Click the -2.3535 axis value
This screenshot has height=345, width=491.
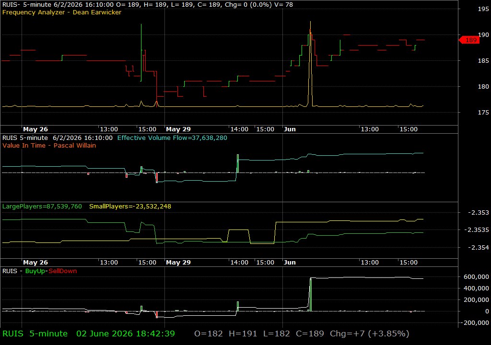coord(476,230)
